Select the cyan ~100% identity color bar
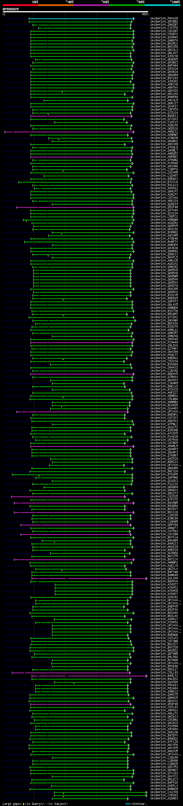The height and width of the screenshot is (806, 183). click(x=163, y=5)
